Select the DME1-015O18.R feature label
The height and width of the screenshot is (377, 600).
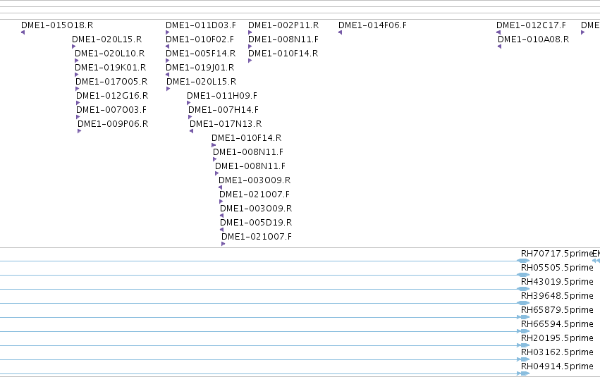pos(57,25)
